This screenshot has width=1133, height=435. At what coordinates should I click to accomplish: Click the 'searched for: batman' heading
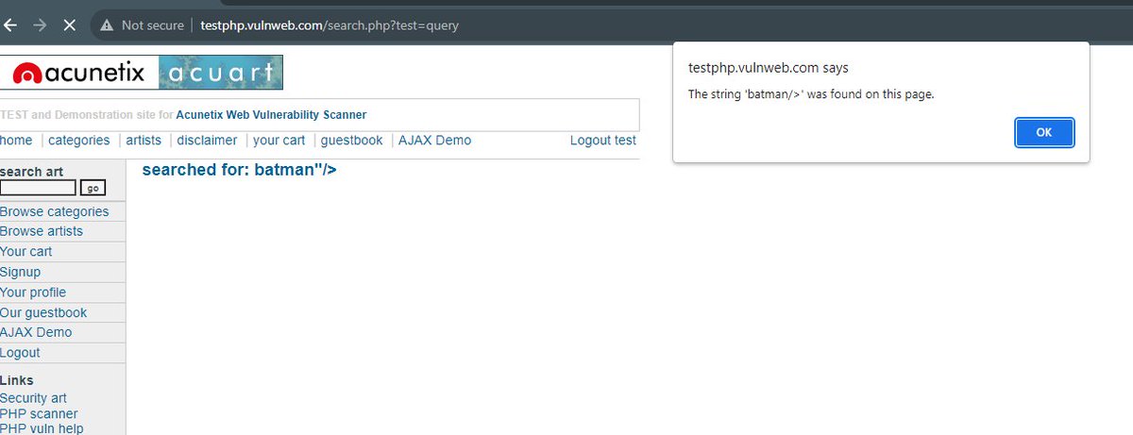(x=239, y=171)
